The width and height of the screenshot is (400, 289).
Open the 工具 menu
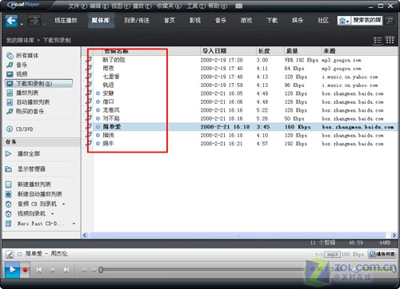pos(196,6)
